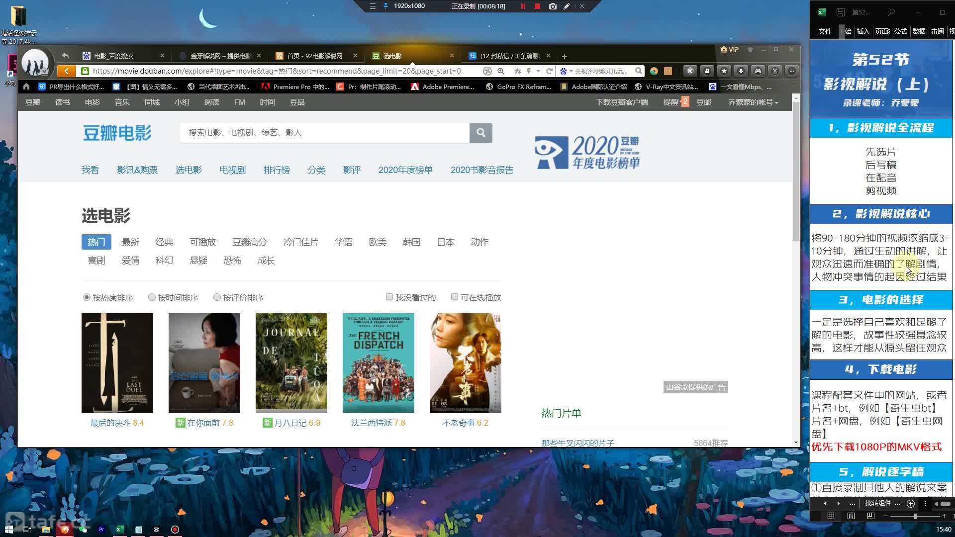Image resolution: width=955 pixels, height=537 pixels.
Task: Click the Excel save icon
Action: tap(841, 12)
